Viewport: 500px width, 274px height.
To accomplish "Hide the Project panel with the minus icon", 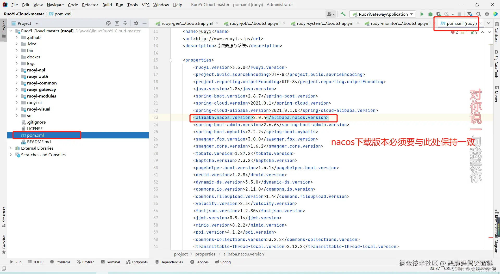I will [x=145, y=23].
